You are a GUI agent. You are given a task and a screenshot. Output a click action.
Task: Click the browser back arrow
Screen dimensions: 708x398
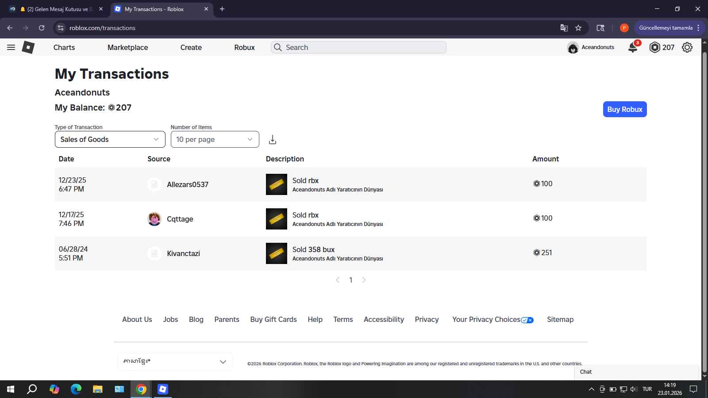10,28
